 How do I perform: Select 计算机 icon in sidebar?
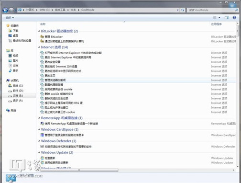point(8,80)
